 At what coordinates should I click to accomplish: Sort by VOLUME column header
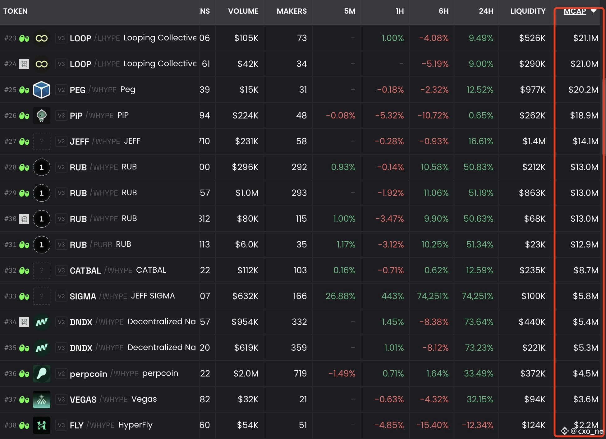tap(243, 11)
